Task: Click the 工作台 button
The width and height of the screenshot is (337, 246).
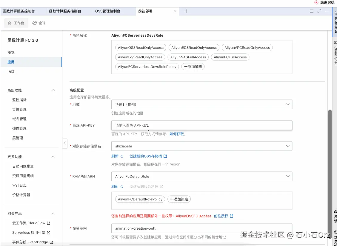Action: [16, 23]
